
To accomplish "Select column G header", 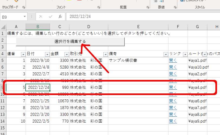I will coord(197,27).
